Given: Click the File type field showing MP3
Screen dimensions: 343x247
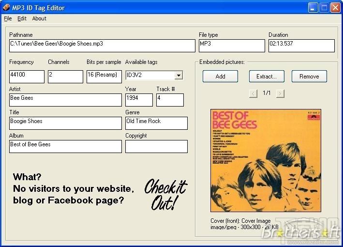Looking at the screenshot, I should pyautogui.click(x=232, y=46).
